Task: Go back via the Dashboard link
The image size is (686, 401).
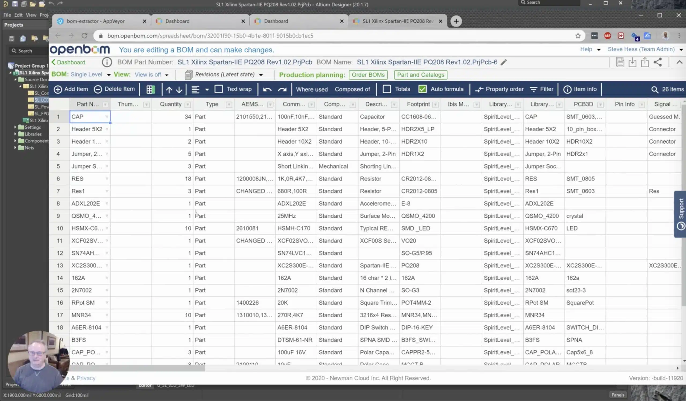Action: pyautogui.click(x=68, y=62)
